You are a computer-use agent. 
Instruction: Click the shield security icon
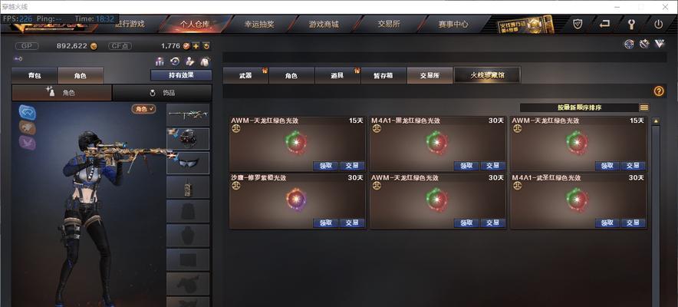click(578, 25)
